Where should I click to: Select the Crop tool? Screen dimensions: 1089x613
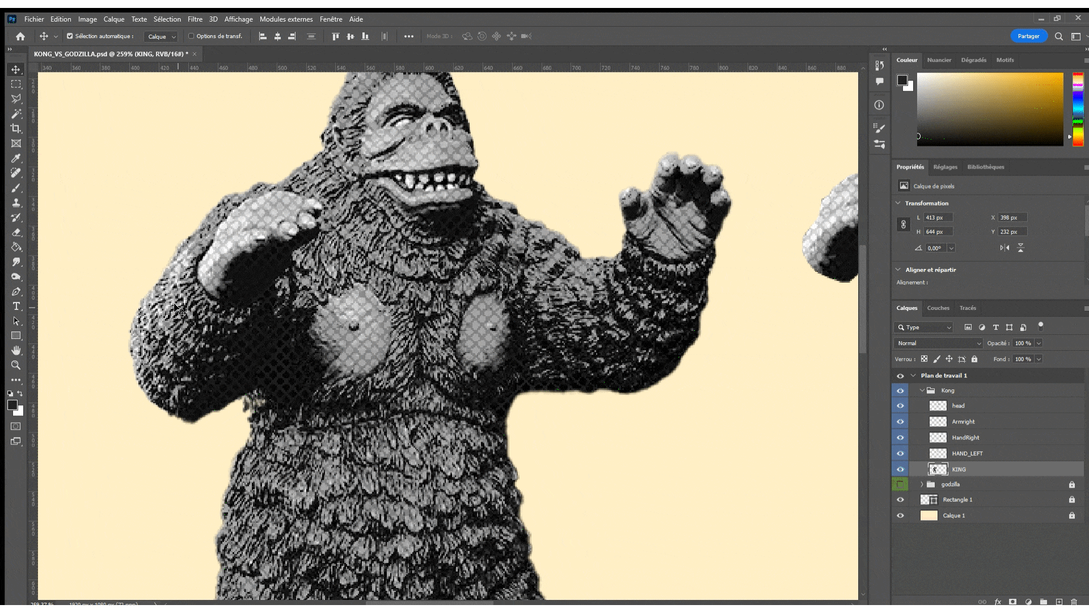tap(16, 128)
